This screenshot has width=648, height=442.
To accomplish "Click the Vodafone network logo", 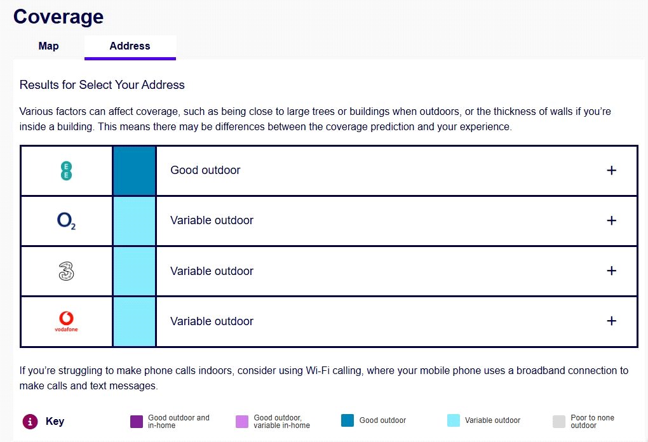I will (x=66, y=321).
